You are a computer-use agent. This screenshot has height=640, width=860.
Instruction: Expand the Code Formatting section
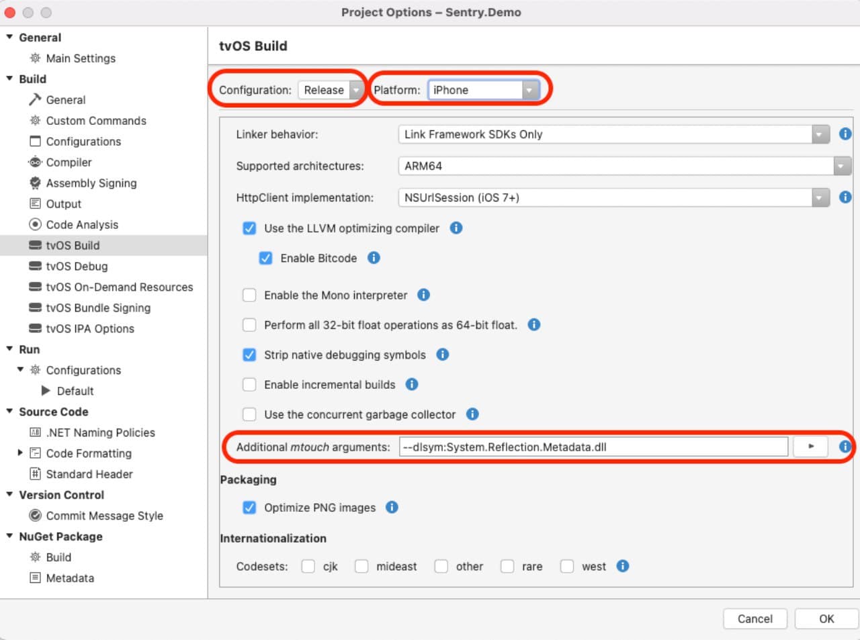pos(21,453)
